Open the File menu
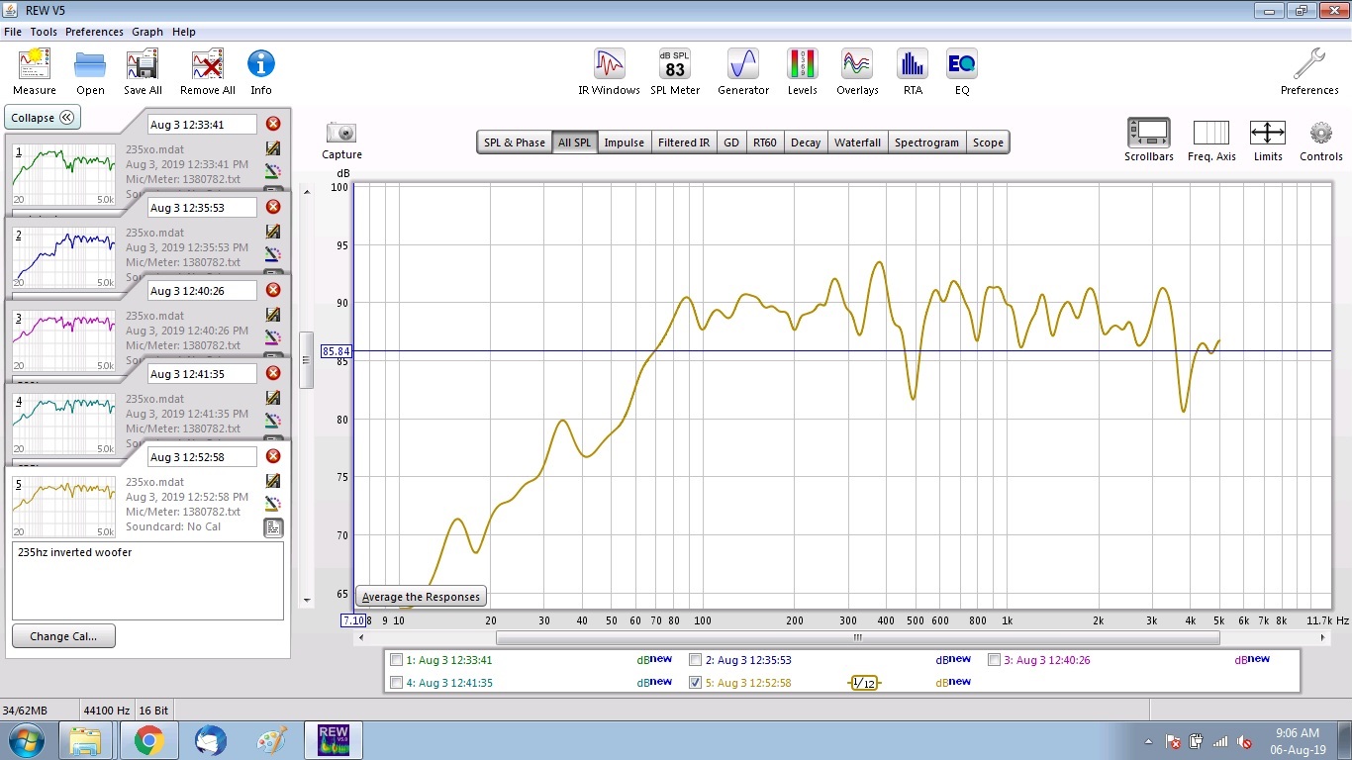1352x760 pixels. coord(12,32)
